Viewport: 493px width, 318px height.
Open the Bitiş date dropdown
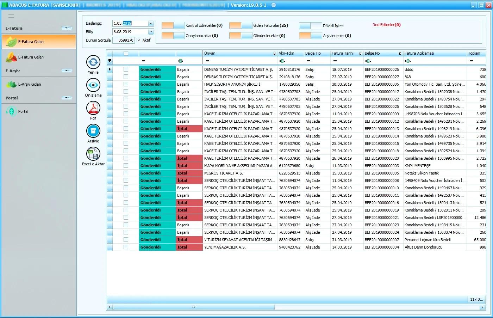pos(151,32)
